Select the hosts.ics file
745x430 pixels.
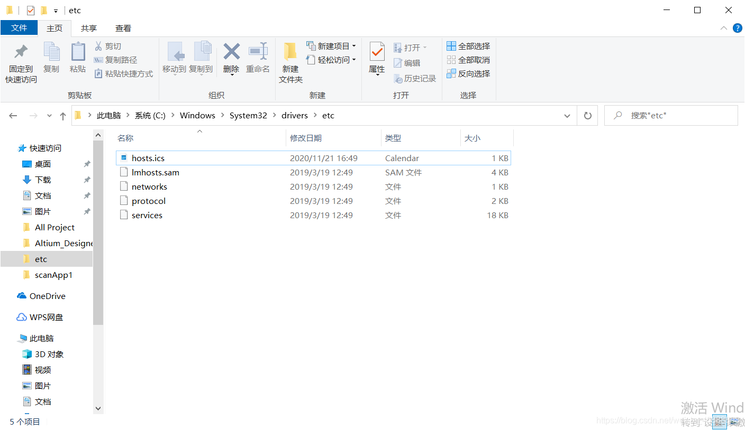(313, 158)
